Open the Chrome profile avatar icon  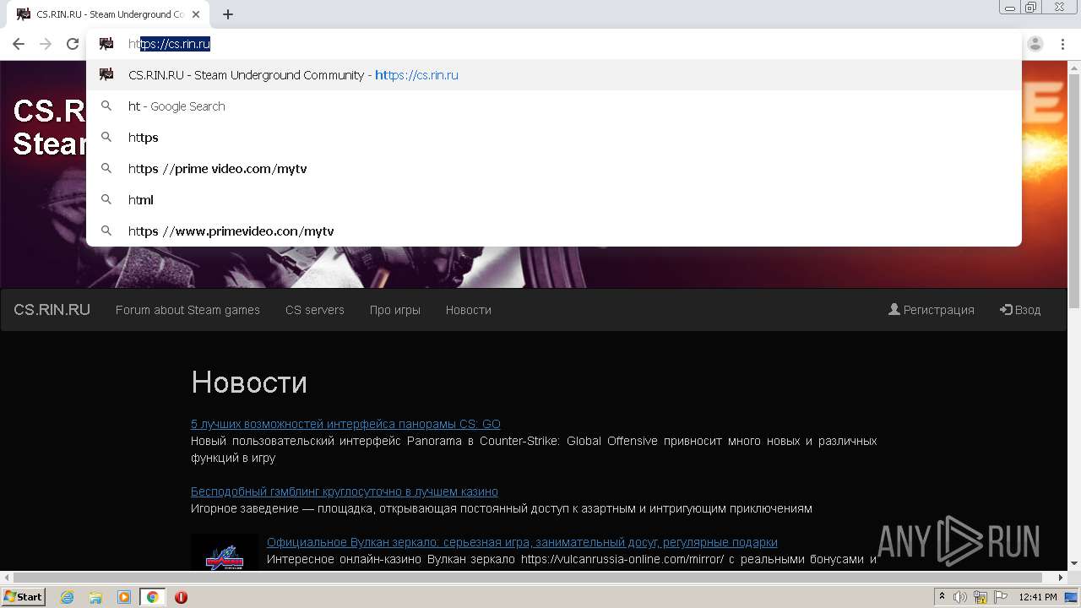(1035, 44)
